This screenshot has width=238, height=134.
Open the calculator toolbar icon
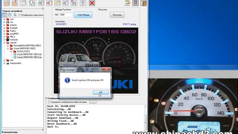pos(135,3)
